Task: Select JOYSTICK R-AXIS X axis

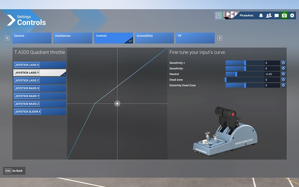Action: [x=40, y=88]
